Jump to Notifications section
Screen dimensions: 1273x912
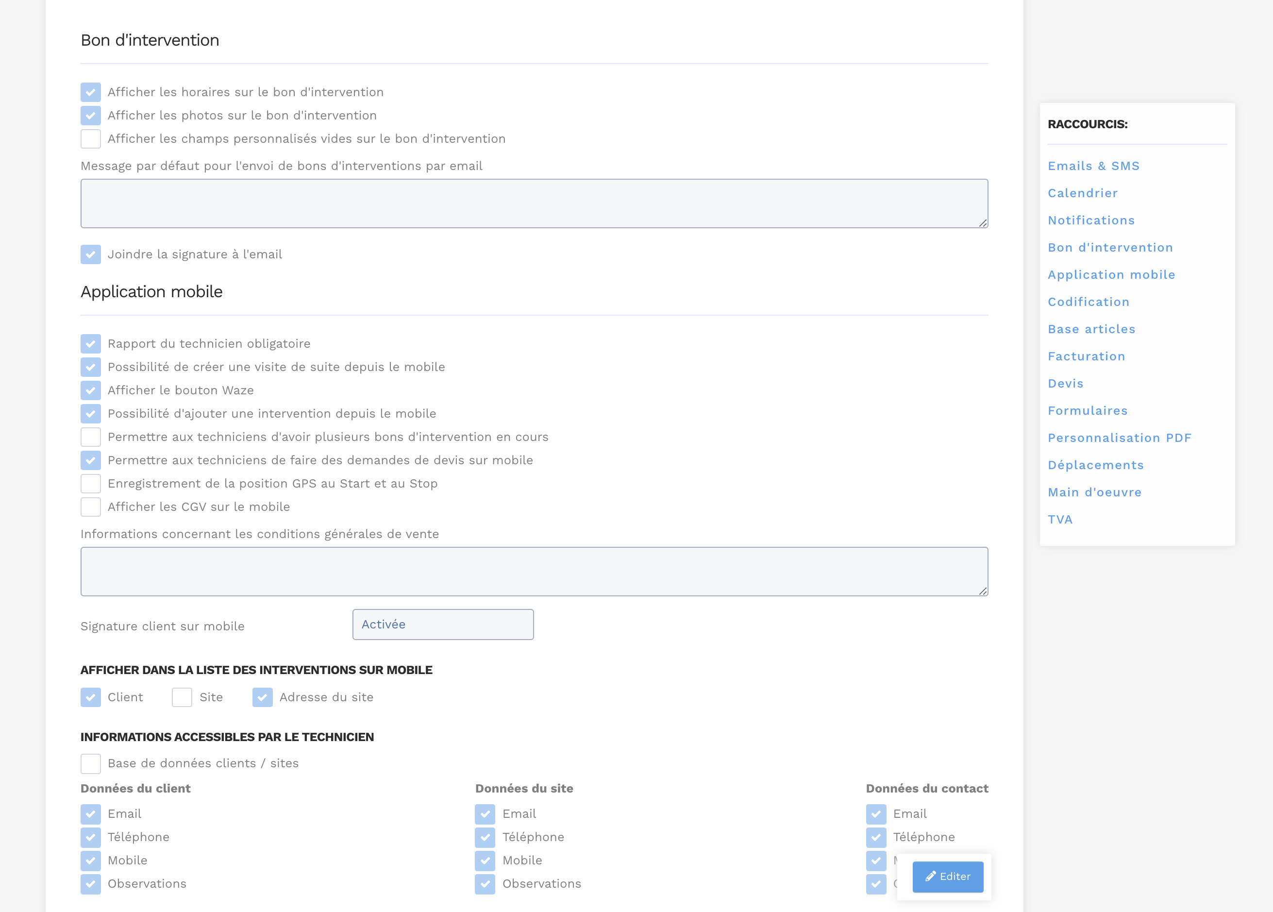point(1090,220)
